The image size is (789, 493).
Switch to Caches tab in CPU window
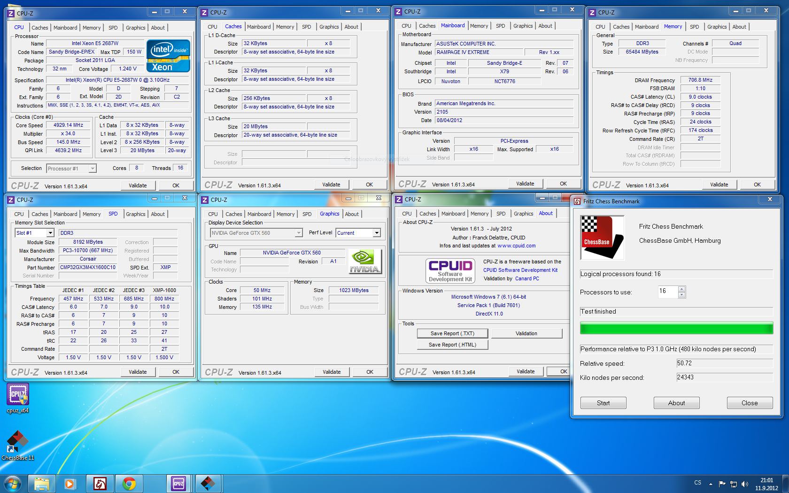pyautogui.click(x=39, y=28)
